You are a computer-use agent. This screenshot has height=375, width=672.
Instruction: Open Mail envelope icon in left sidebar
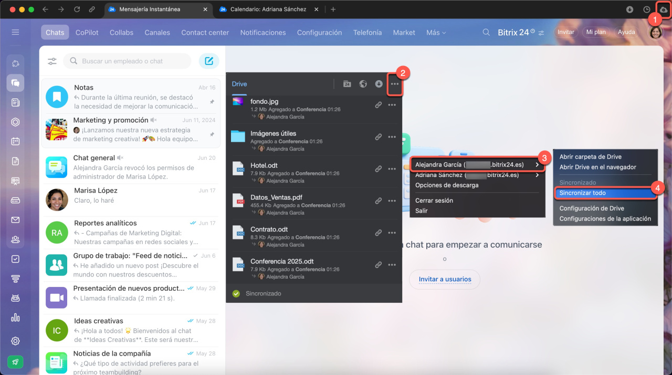click(x=15, y=220)
